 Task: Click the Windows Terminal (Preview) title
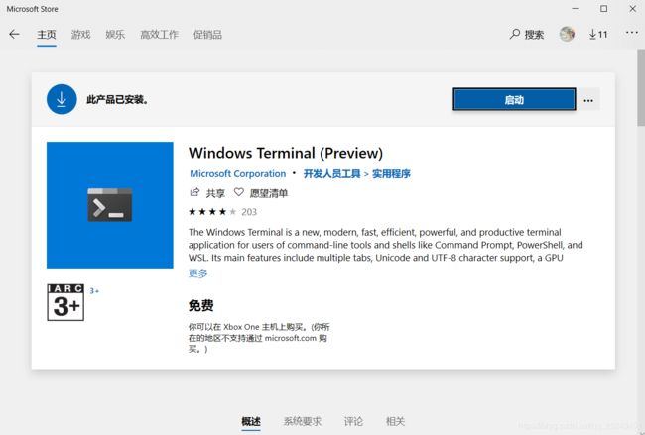click(x=286, y=153)
